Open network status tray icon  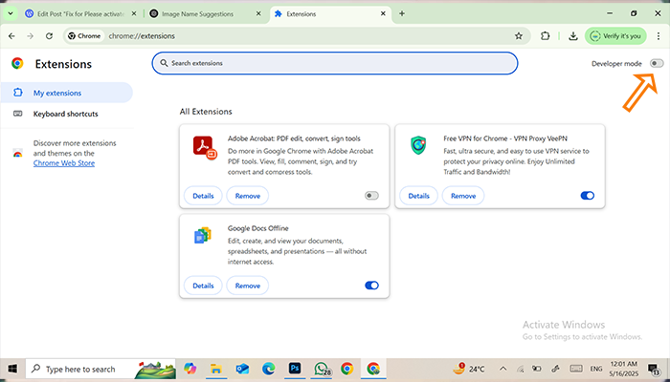tap(520, 369)
